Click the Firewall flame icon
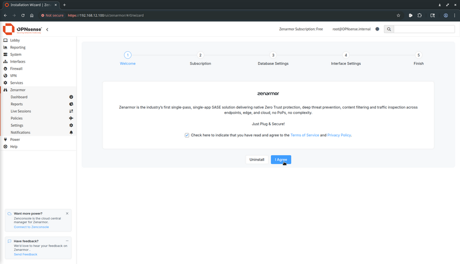 [x=5, y=68]
